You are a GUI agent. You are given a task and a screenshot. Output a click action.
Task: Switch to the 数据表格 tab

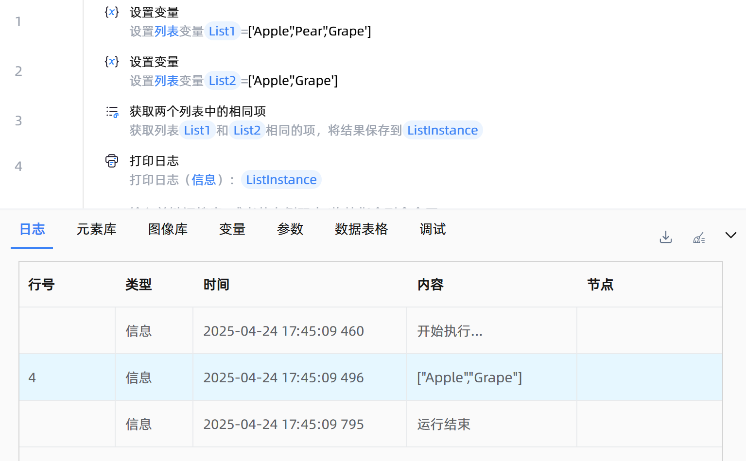tap(361, 229)
